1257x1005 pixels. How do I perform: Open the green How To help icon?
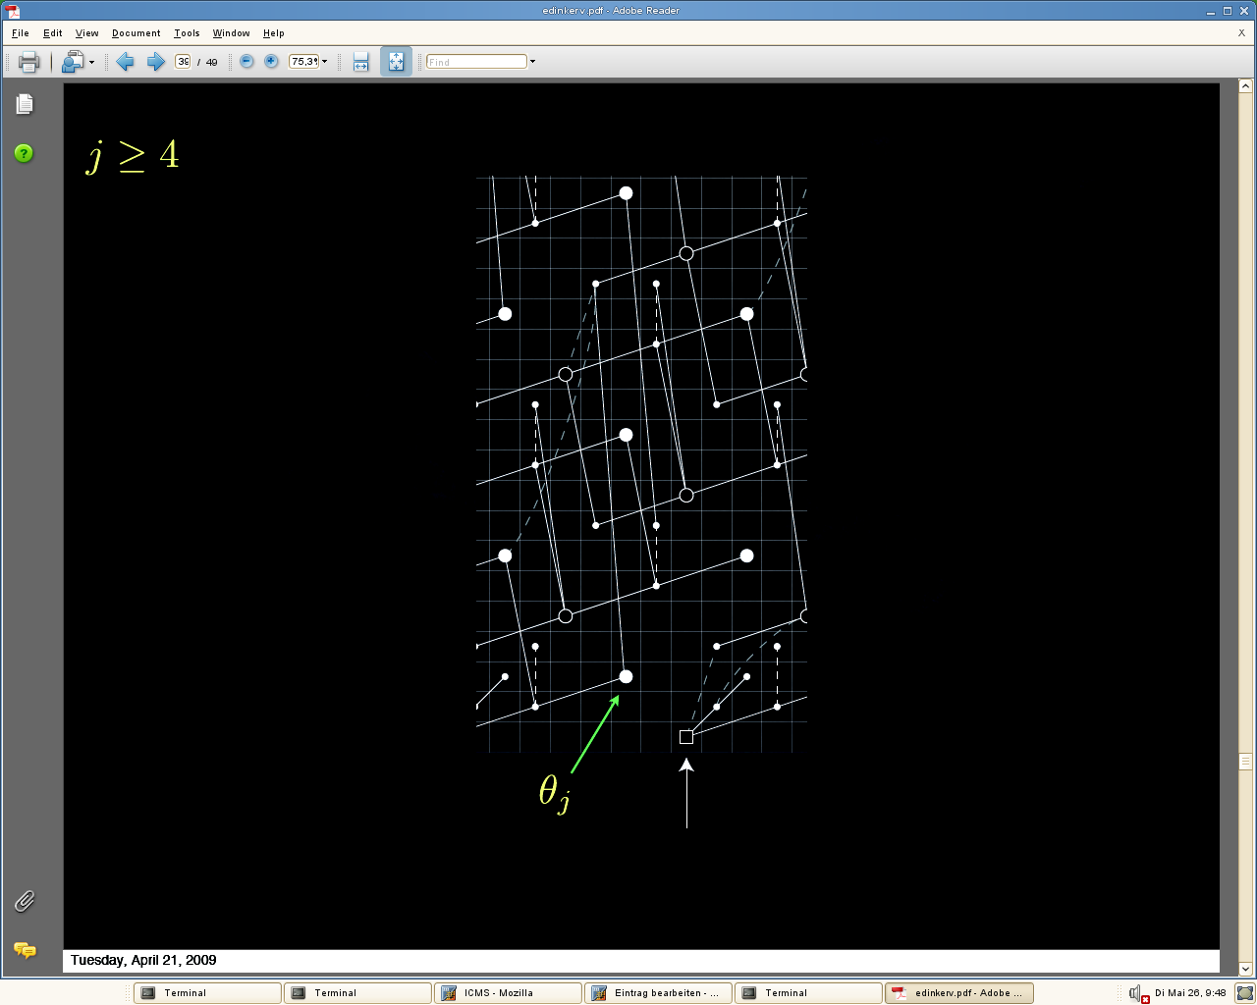[24, 153]
